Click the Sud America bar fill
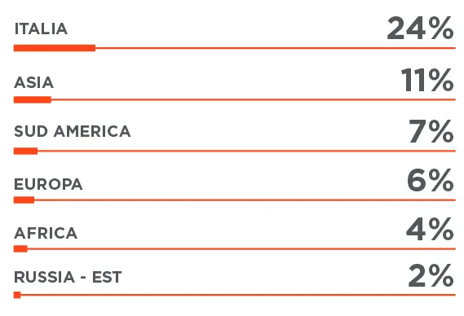The height and width of the screenshot is (316, 464). click(x=25, y=151)
